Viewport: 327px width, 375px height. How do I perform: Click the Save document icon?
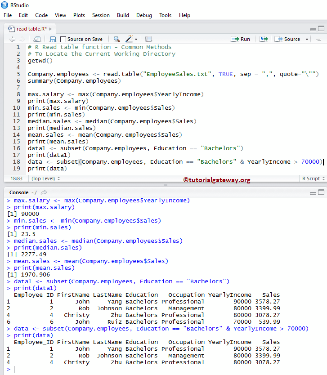point(53,39)
